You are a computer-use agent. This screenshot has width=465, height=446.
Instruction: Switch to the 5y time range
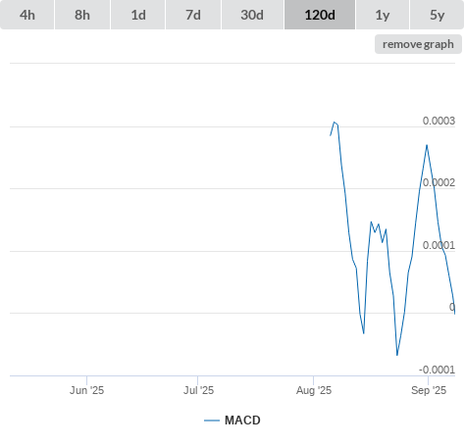pos(437,15)
